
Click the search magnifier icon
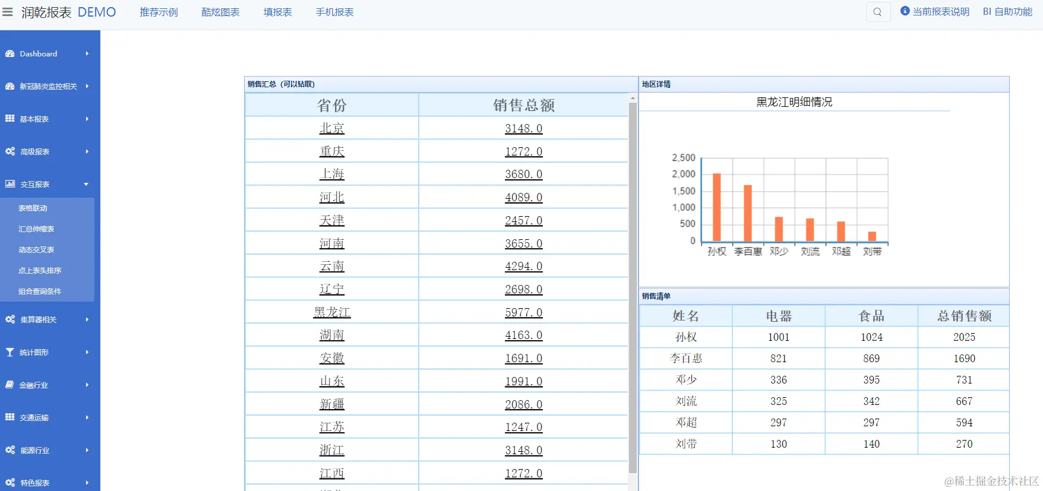click(877, 12)
